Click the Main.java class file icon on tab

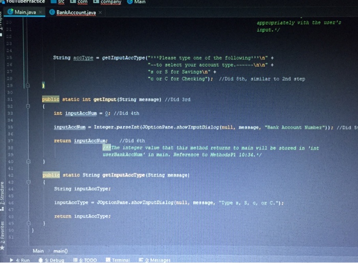point(10,12)
